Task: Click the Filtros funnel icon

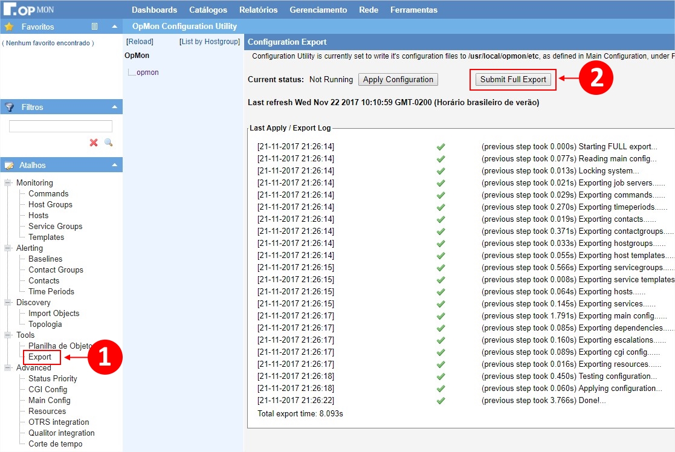Action: [x=9, y=107]
